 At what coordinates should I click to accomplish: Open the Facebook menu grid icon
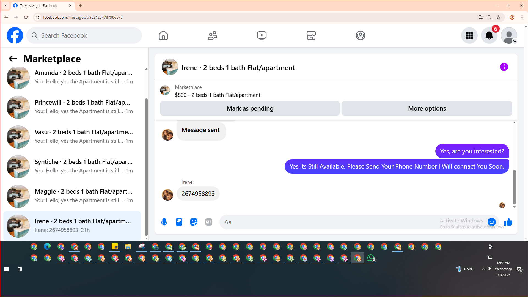click(469, 35)
